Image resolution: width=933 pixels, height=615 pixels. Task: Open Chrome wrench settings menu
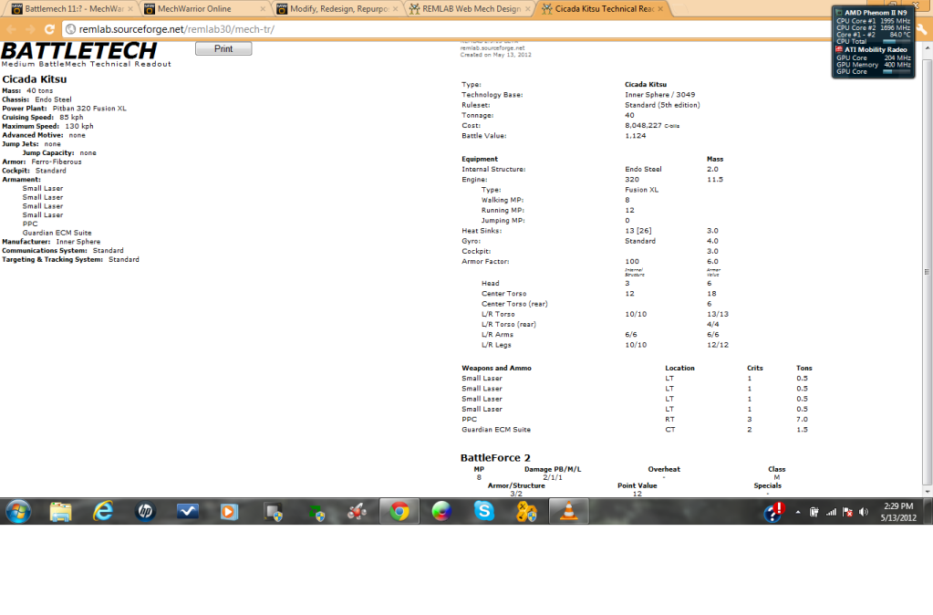point(922,29)
